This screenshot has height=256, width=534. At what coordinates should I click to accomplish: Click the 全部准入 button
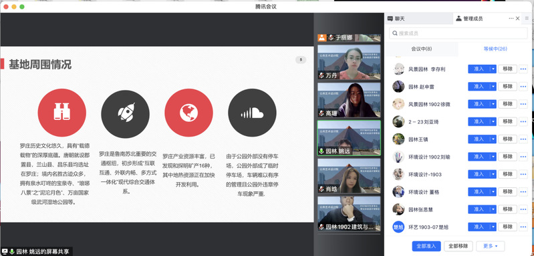point(426,246)
